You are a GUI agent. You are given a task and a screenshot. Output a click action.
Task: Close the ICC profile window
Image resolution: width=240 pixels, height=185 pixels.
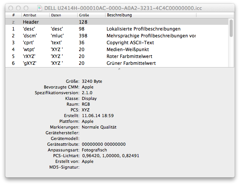click(11, 8)
